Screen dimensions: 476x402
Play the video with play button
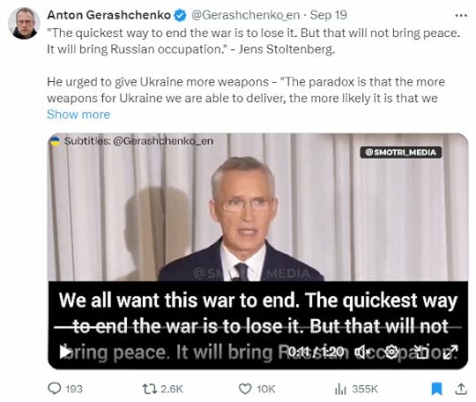pos(64,352)
